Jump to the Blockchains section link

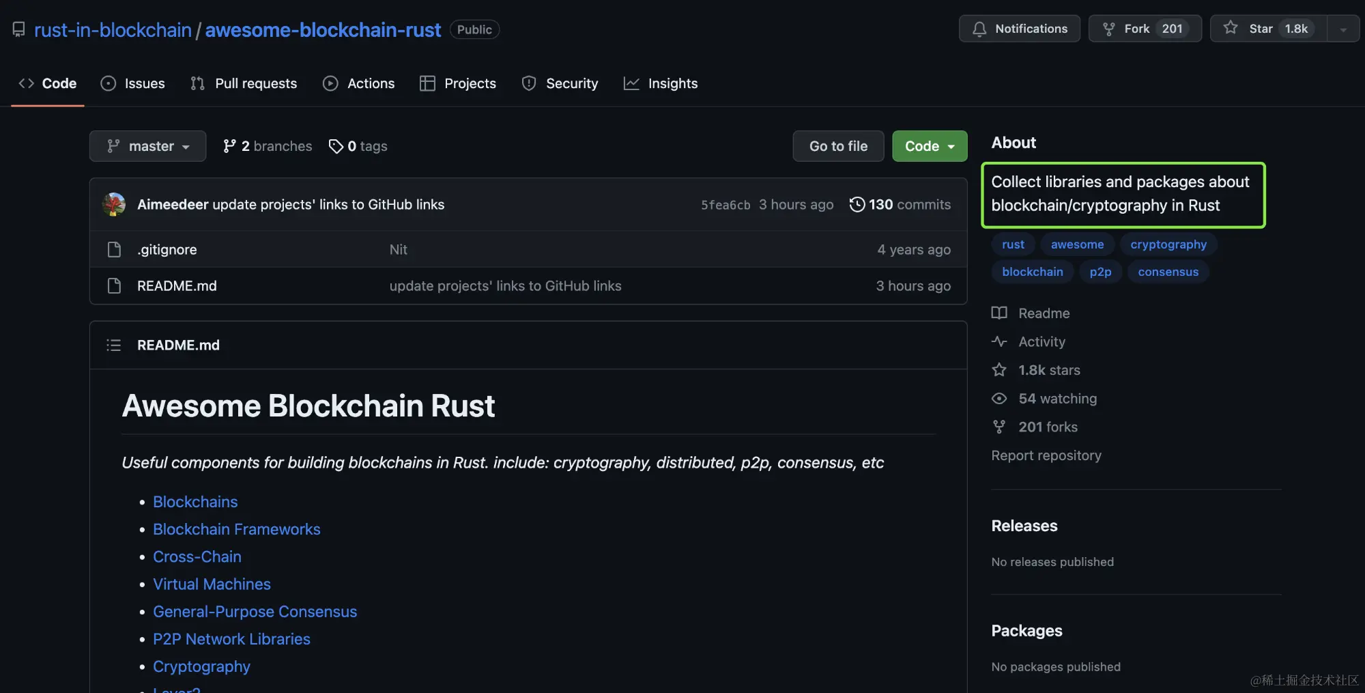coord(195,502)
